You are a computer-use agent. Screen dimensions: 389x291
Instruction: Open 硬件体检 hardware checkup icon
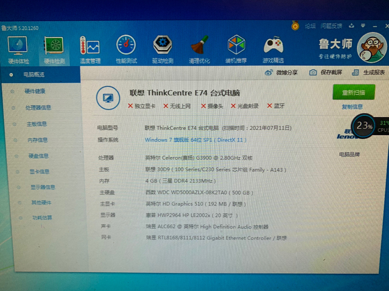(x=18, y=50)
